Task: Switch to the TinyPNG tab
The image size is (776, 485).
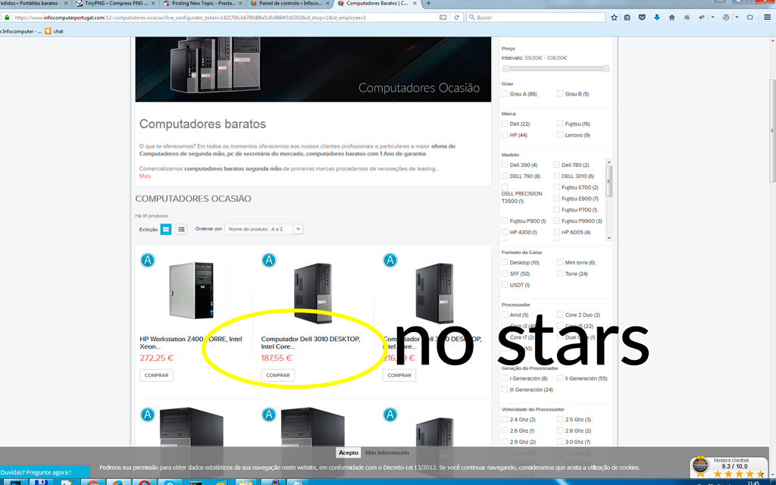Action: point(116,3)
